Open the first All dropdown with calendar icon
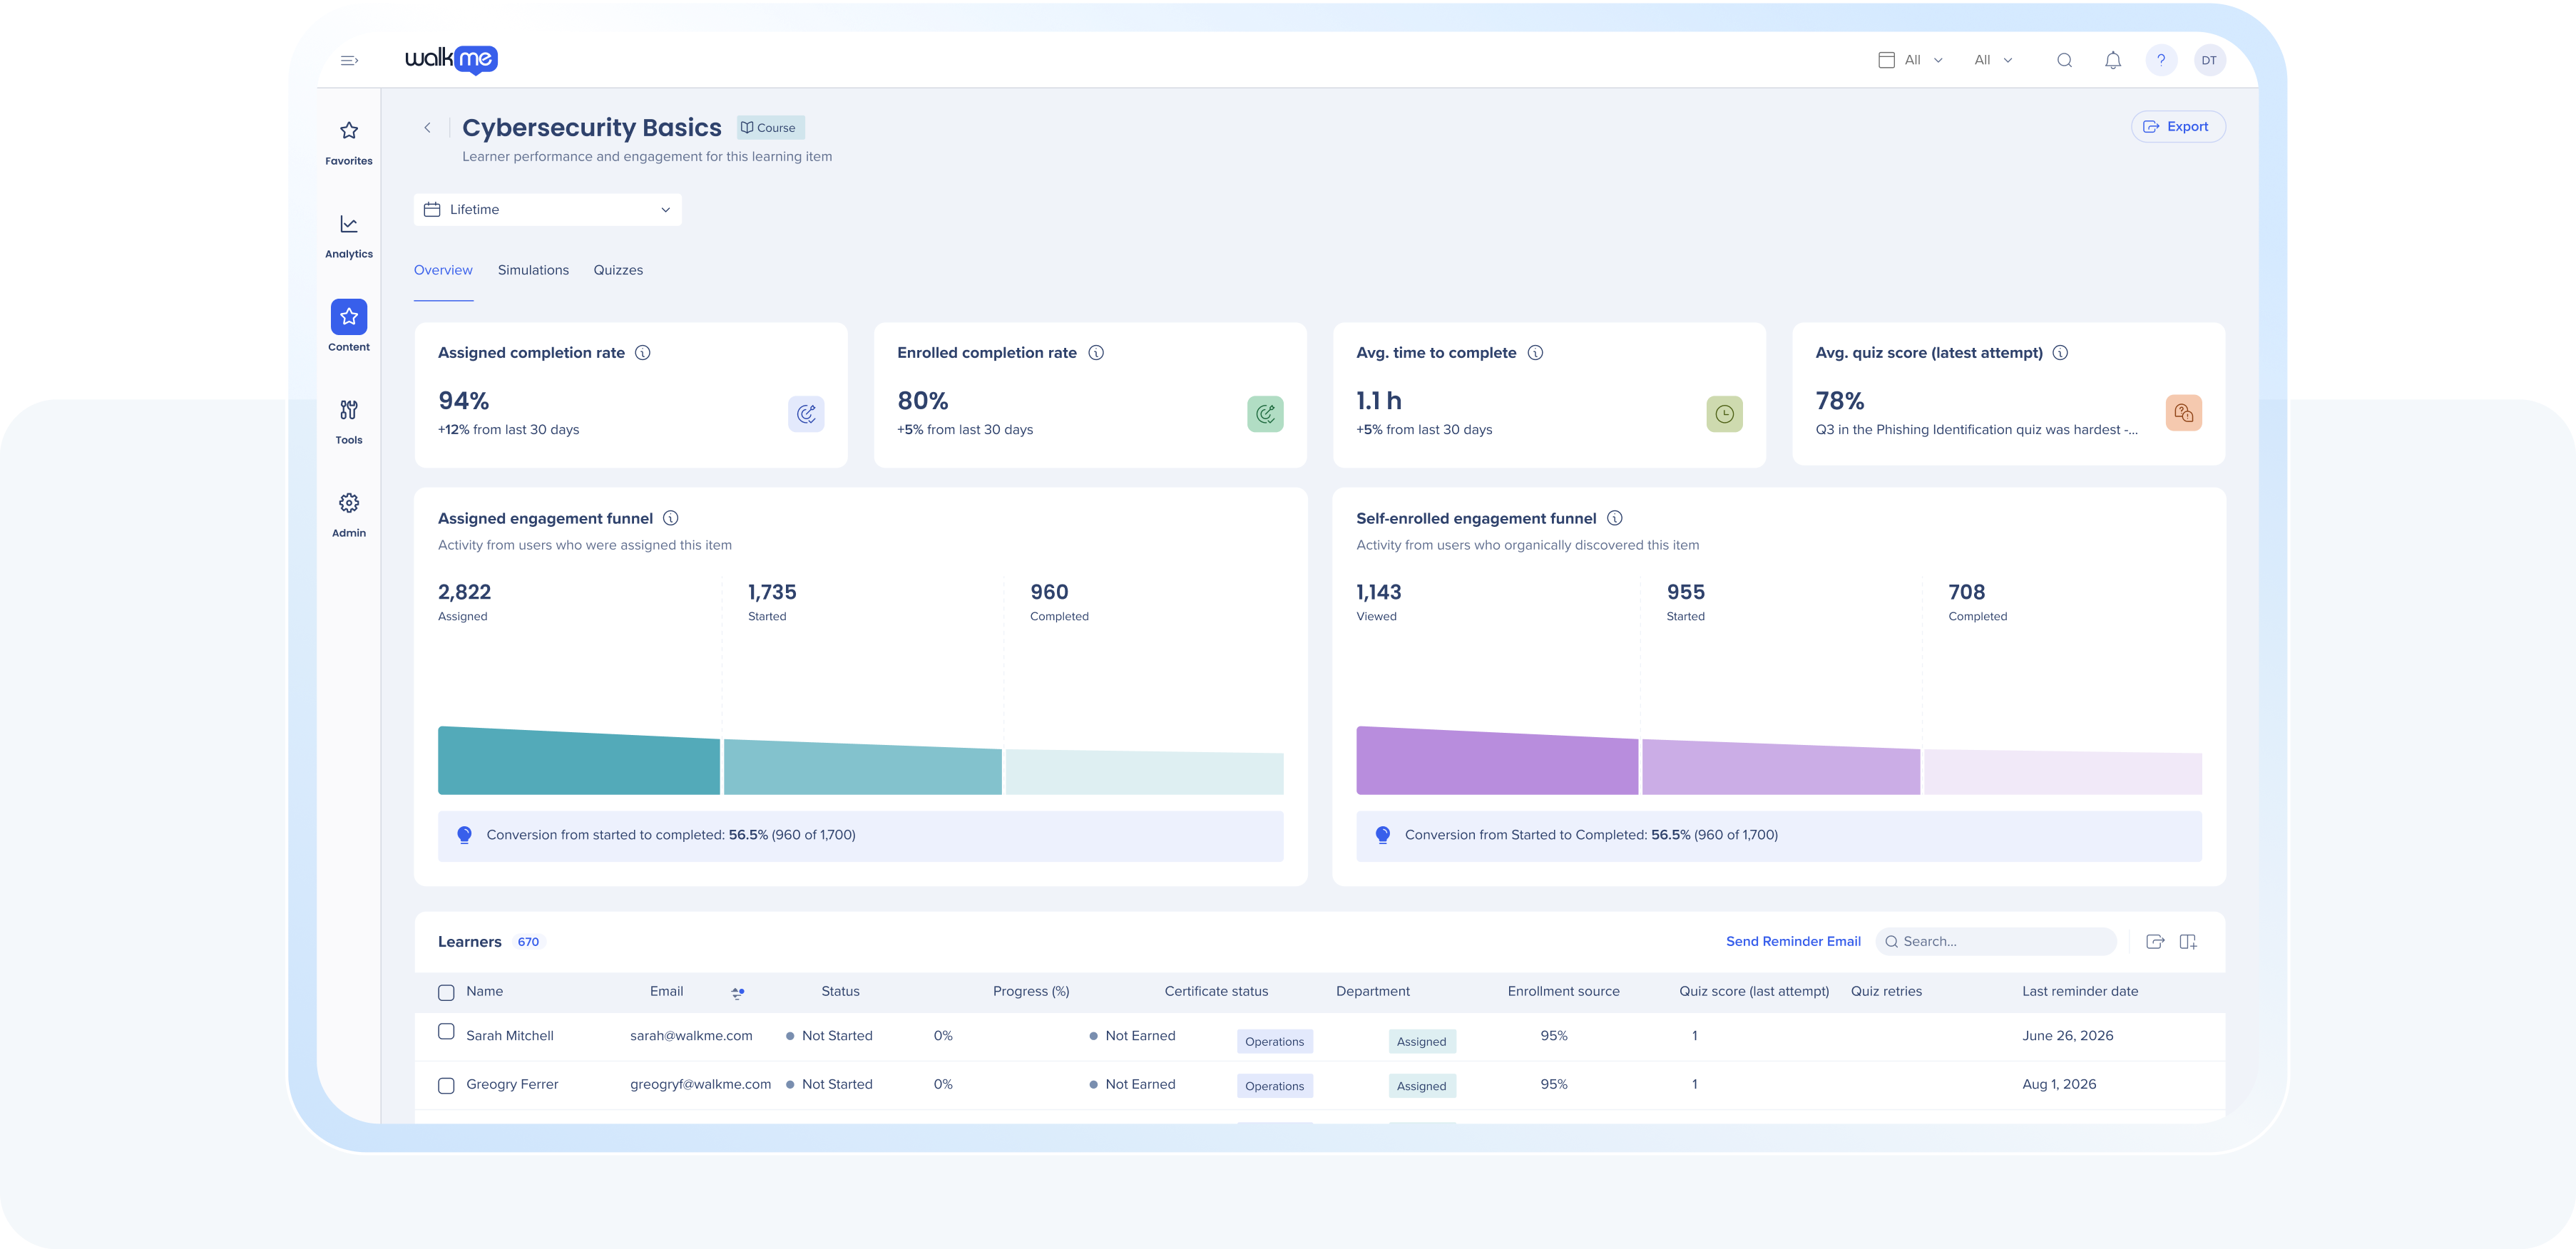2576x1249 pixels. [1911, 60]
